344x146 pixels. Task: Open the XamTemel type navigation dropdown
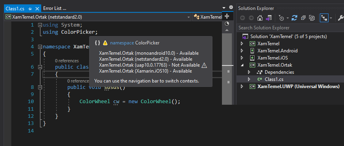[207, 17]
